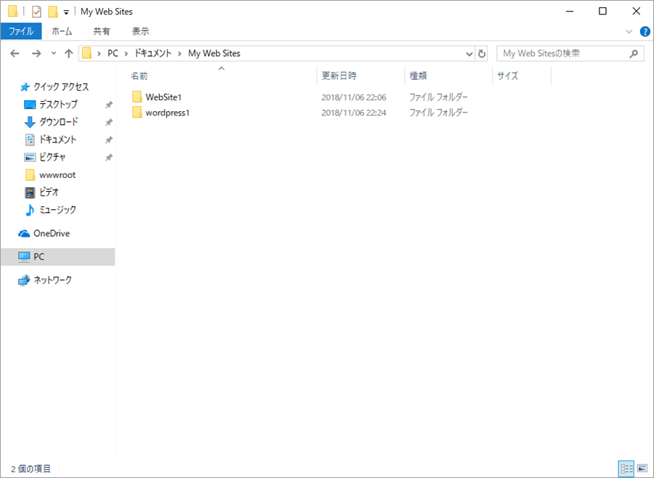
Task: Click the pin icon beside ドキュメント
Action: coord(109,139)
